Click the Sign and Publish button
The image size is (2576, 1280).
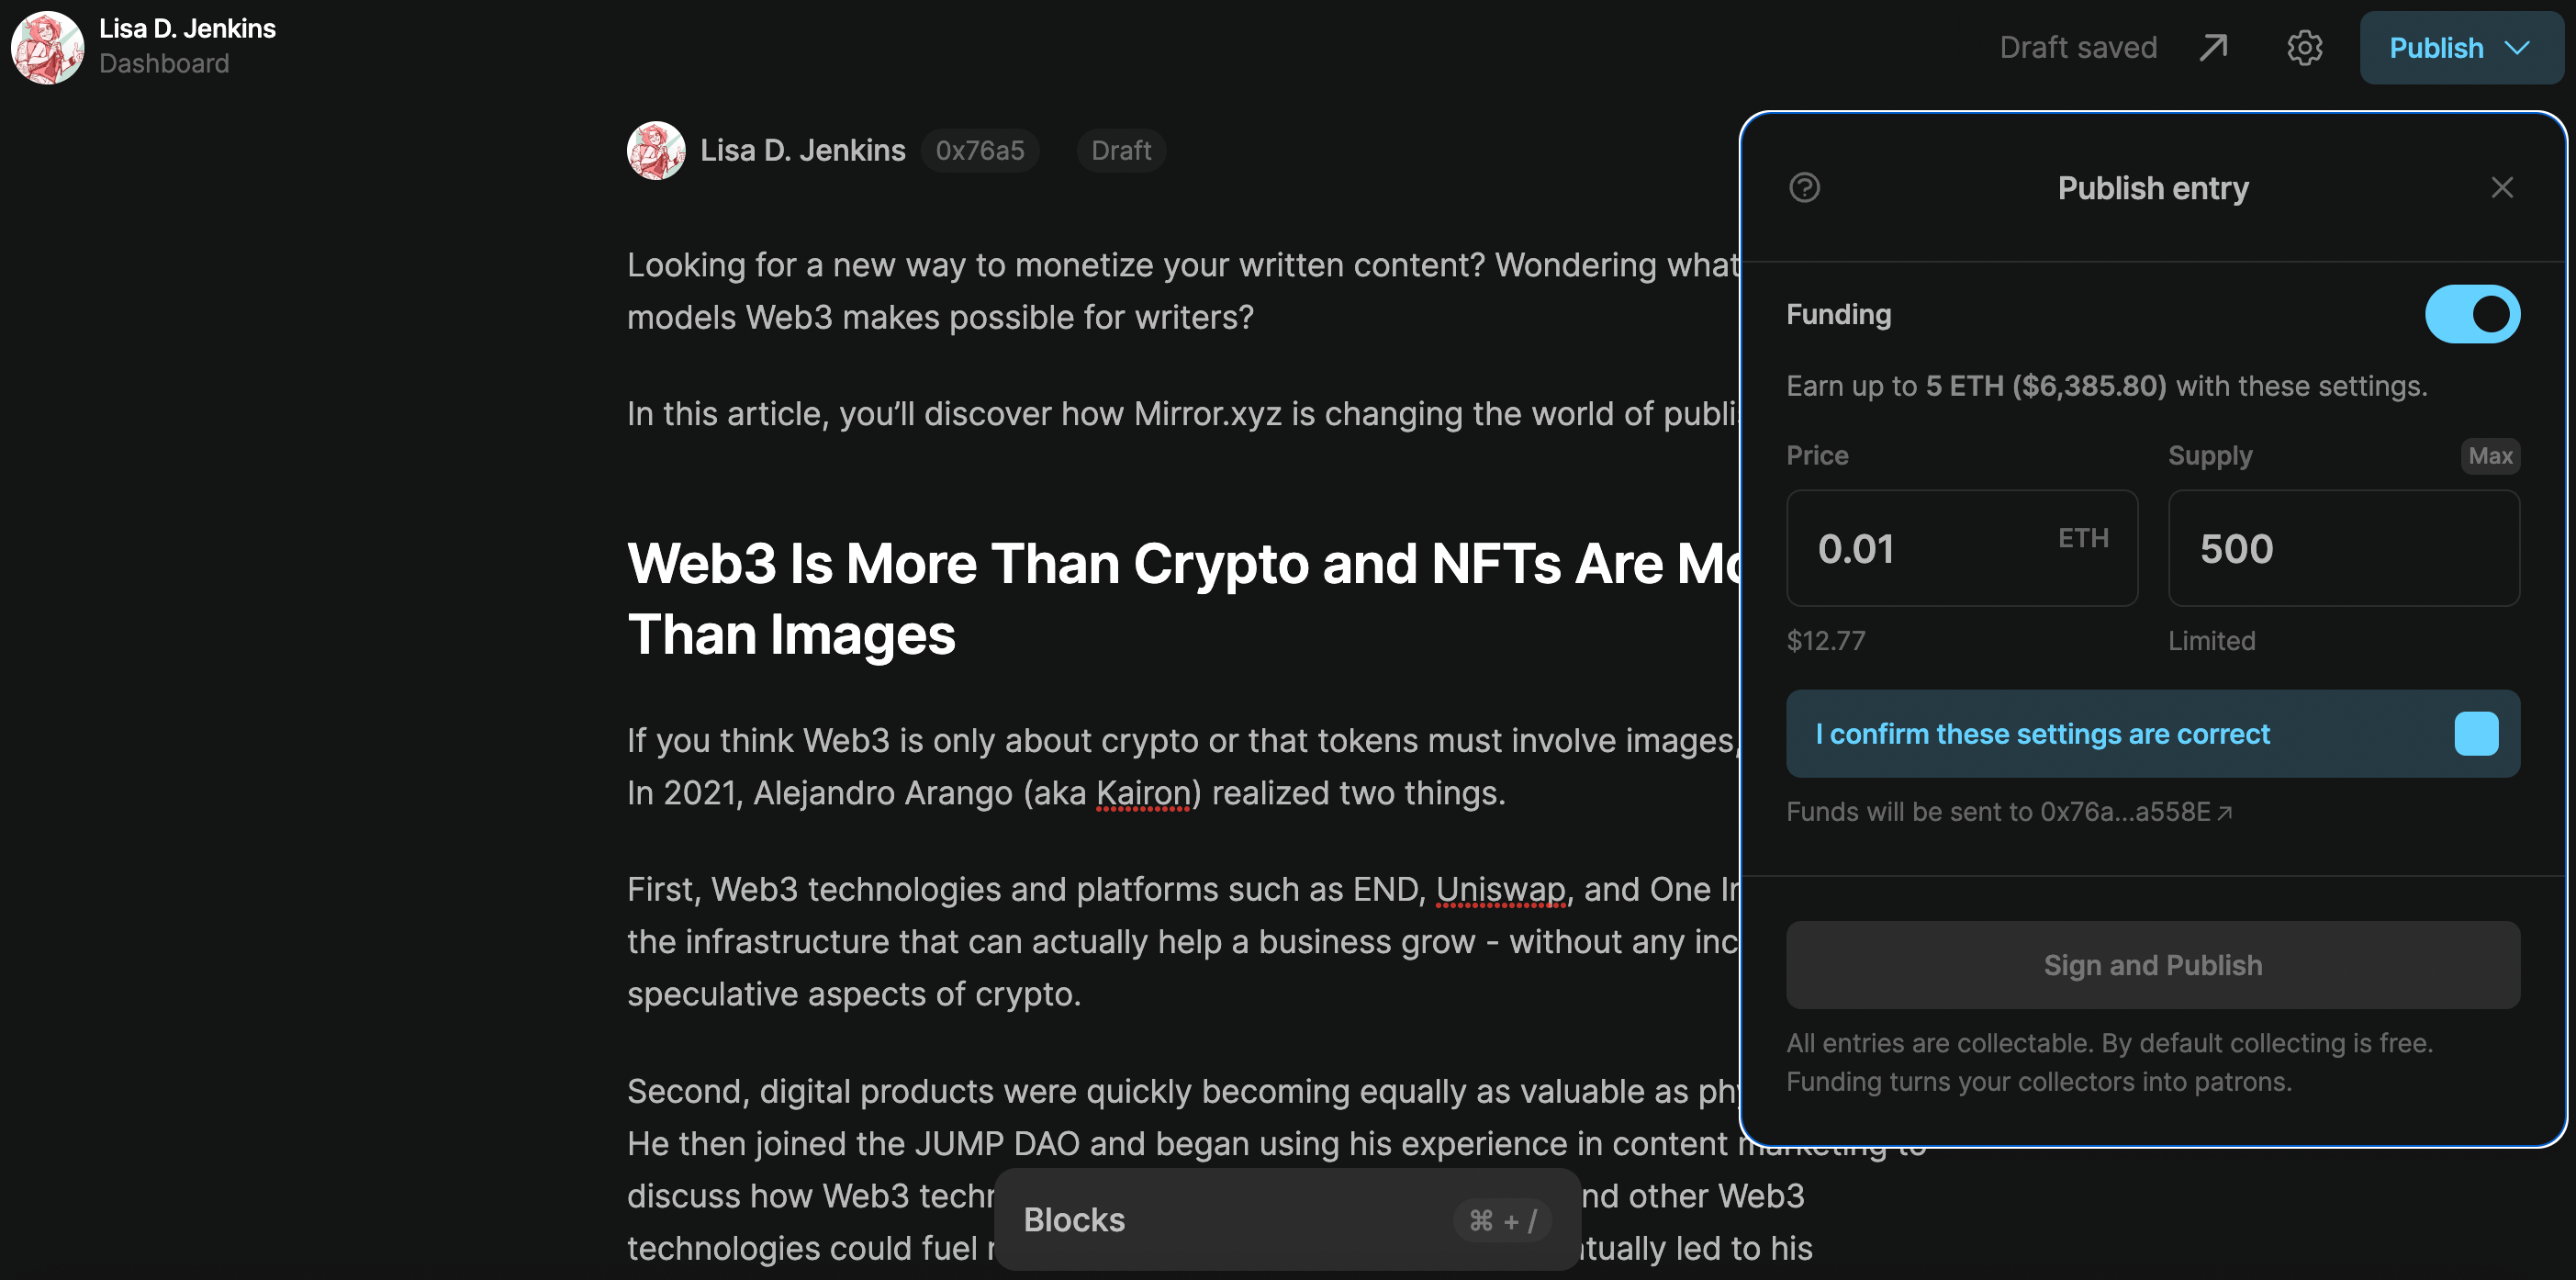2154,963
